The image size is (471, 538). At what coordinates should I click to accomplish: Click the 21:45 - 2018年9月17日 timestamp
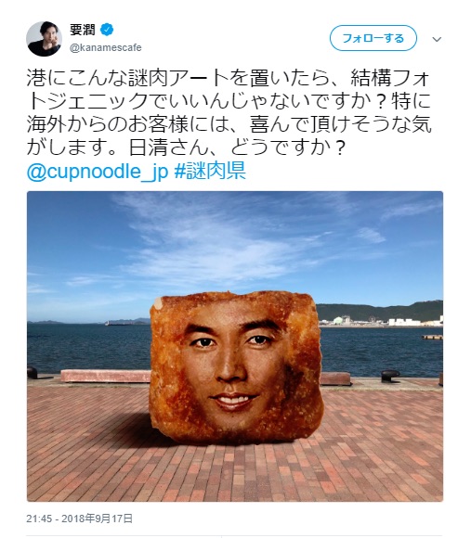coord(79,519)
